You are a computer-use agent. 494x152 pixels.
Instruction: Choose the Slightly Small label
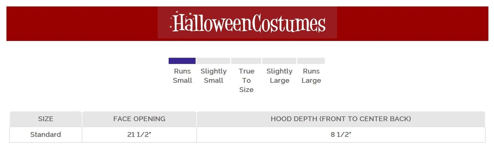[213, 76]
